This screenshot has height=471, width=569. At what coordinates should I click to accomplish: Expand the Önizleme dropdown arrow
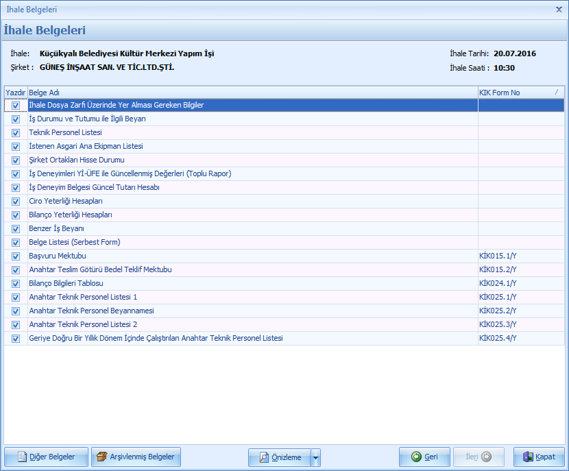tap(315, 457)
